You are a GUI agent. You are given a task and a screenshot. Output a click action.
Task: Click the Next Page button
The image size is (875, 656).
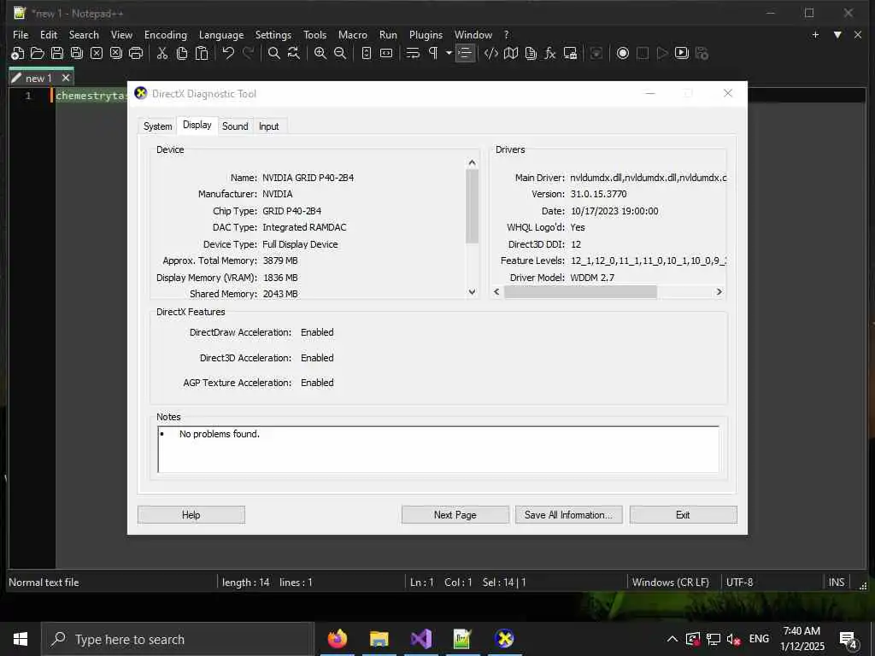pyautogui.click(x=455, y=515)
